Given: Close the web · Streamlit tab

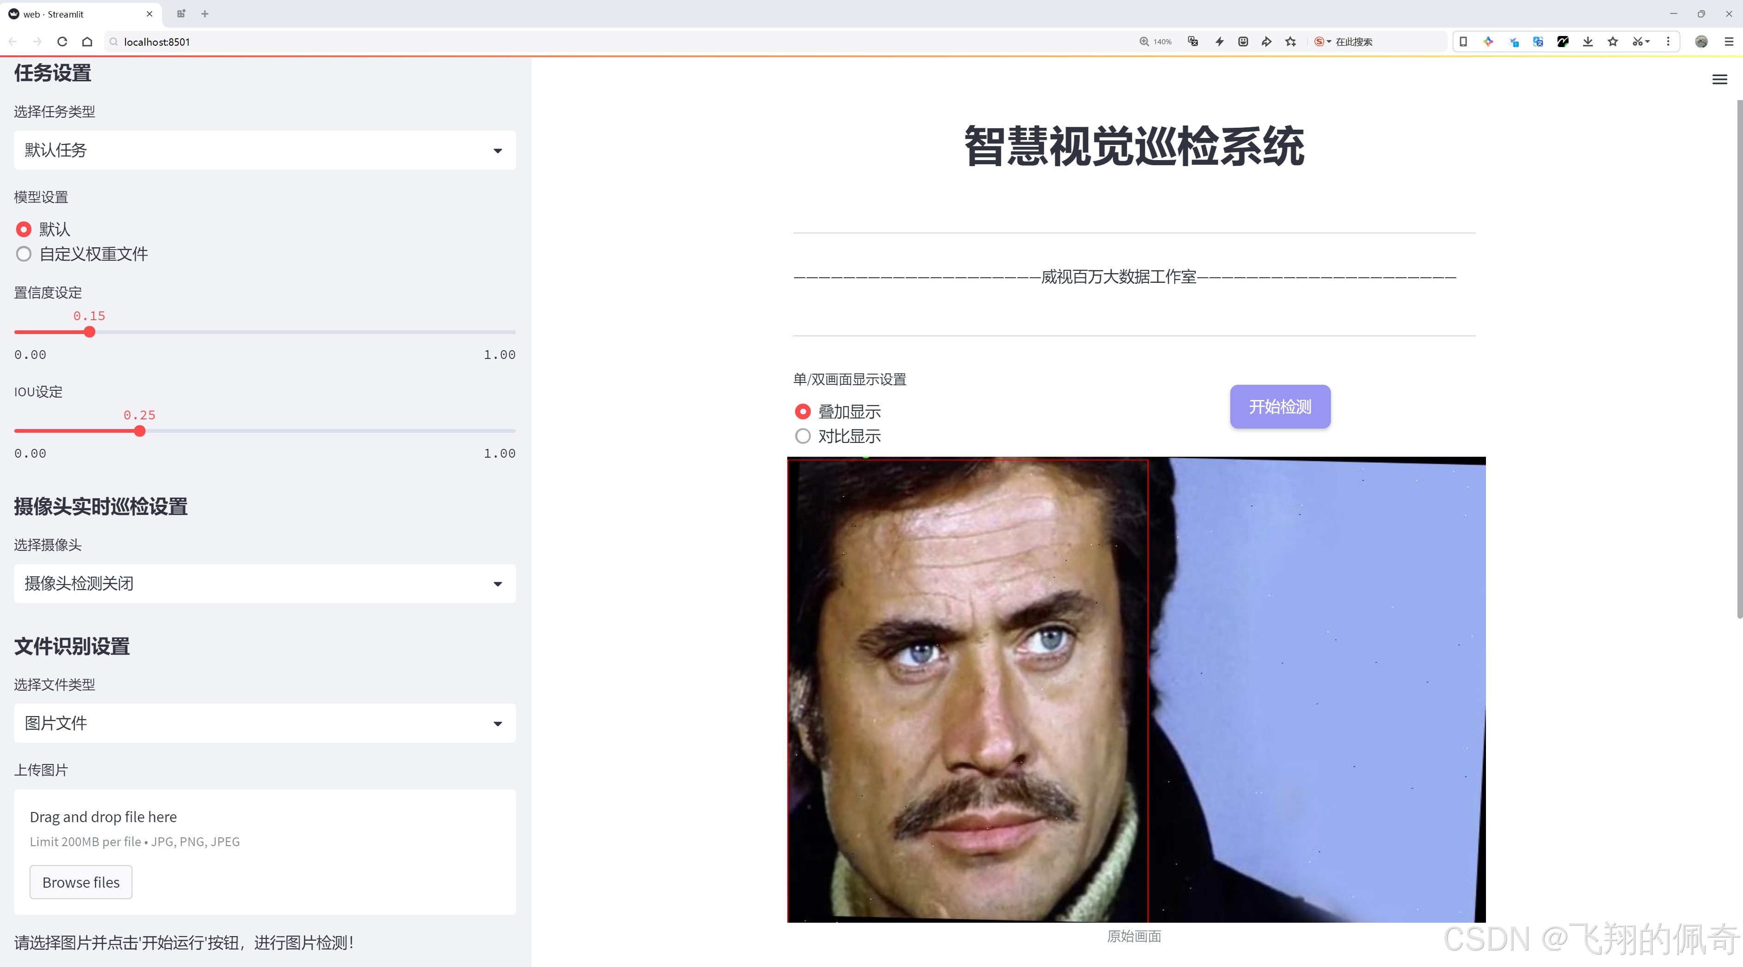Looking at the screenshot, I should [x=150, y=13].
